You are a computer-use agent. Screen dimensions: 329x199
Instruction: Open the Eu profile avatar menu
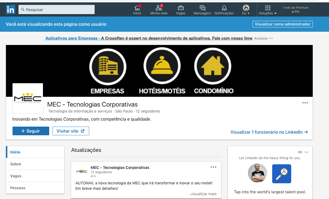click(x=246, y=10)
